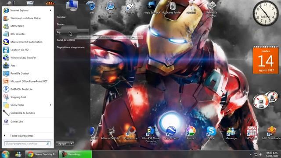Open taskbar clock showing 04:53 p.m.

pyautogui.click(x=272, y=154)
